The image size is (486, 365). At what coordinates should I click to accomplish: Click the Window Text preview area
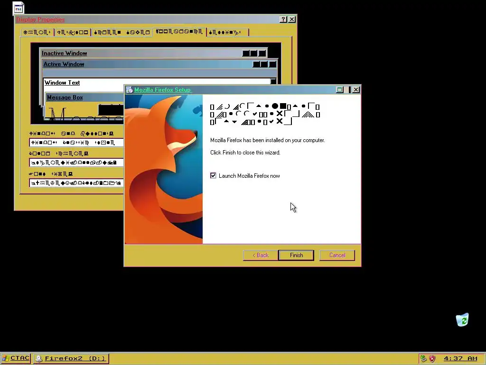point(62,83)
